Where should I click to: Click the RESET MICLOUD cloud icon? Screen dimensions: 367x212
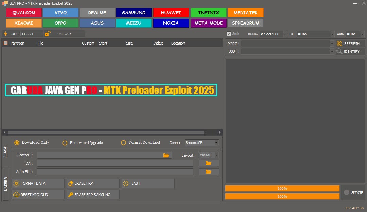16,195
